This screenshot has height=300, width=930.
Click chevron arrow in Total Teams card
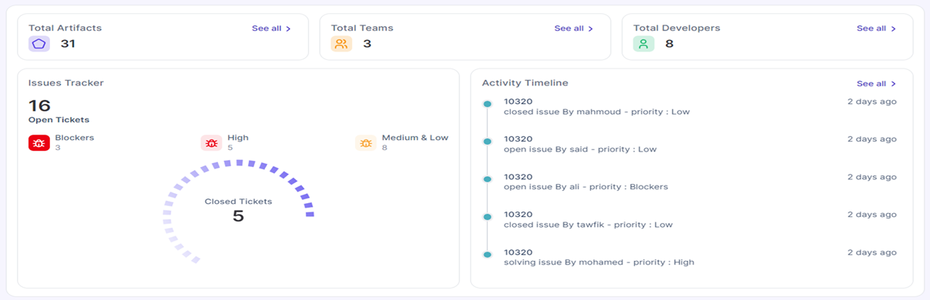pos(591,28)
